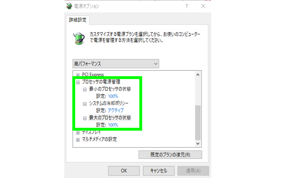Click the キャンセル button
The height and width of the screenshot is (178, 285).
click(159, 171)
